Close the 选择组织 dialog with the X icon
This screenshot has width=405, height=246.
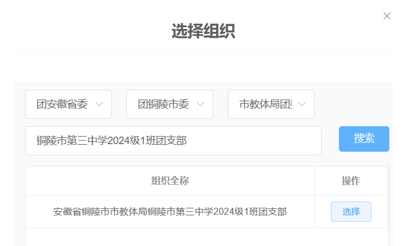click(x=387, y=16)
